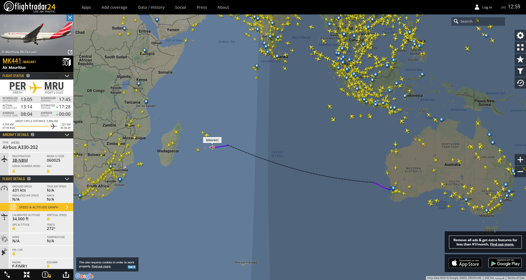Toggle the flight route icon
Screen dimensions: 526x280
coord(7,275)
